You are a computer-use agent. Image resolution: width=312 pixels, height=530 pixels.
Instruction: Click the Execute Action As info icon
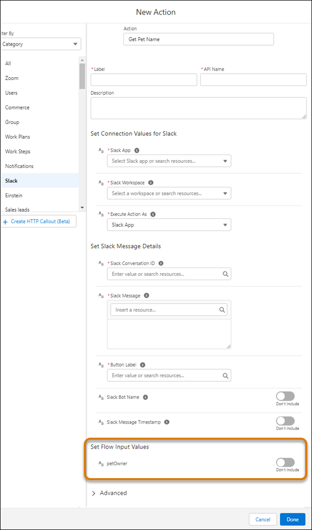click(152, 214)
